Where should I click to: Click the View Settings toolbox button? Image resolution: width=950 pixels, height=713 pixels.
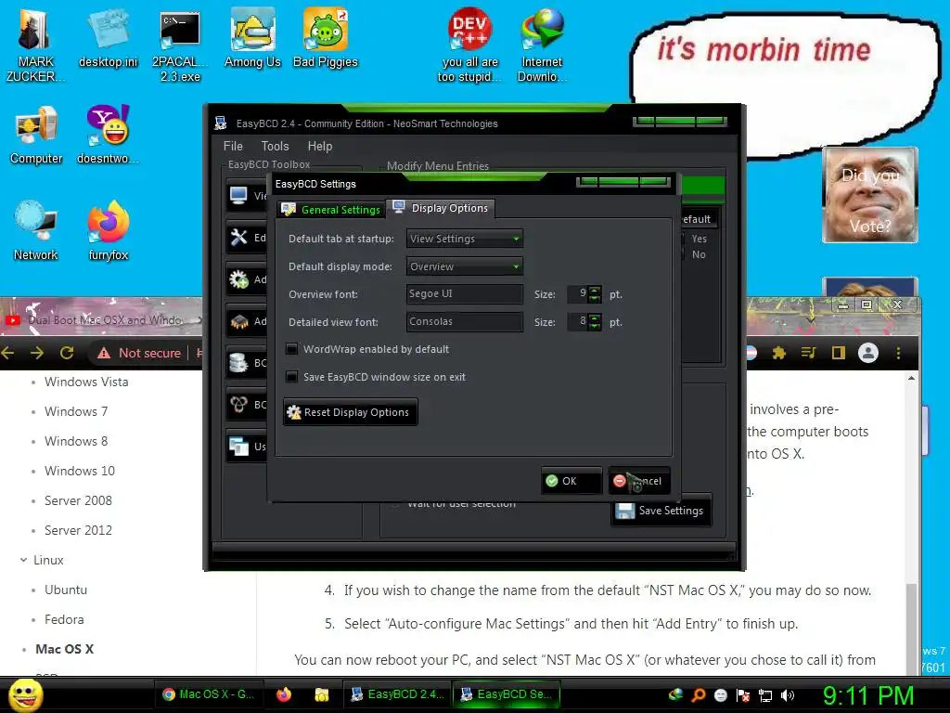(247, 196)
